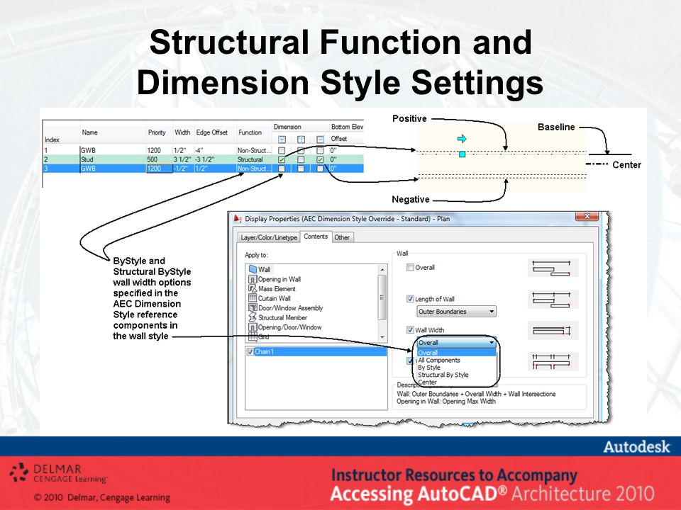Viewport: 681px width, 510px height.
Task: Switch to the Contents tab
Action: 316,237
